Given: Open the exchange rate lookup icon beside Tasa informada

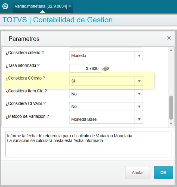Looking at the screenshot, I should pyautogui.click(x=106, y=69).
